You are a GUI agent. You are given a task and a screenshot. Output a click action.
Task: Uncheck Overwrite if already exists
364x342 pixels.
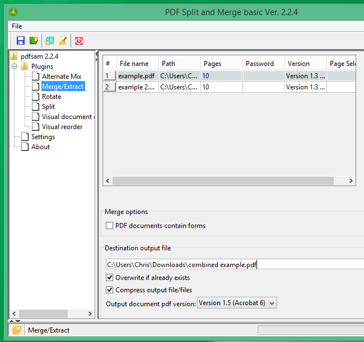point(110,278)
